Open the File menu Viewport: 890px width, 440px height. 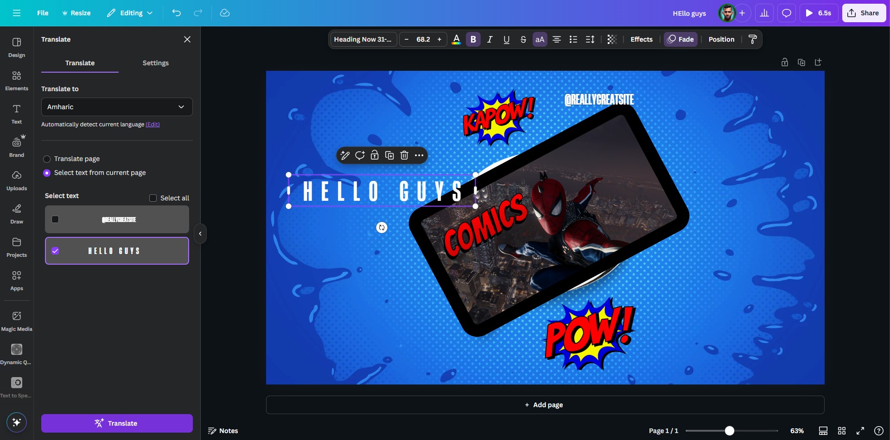[43, 13]
